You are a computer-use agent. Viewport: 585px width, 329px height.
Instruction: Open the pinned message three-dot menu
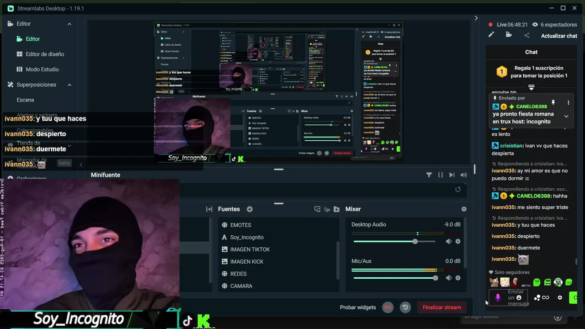(569, 103)
